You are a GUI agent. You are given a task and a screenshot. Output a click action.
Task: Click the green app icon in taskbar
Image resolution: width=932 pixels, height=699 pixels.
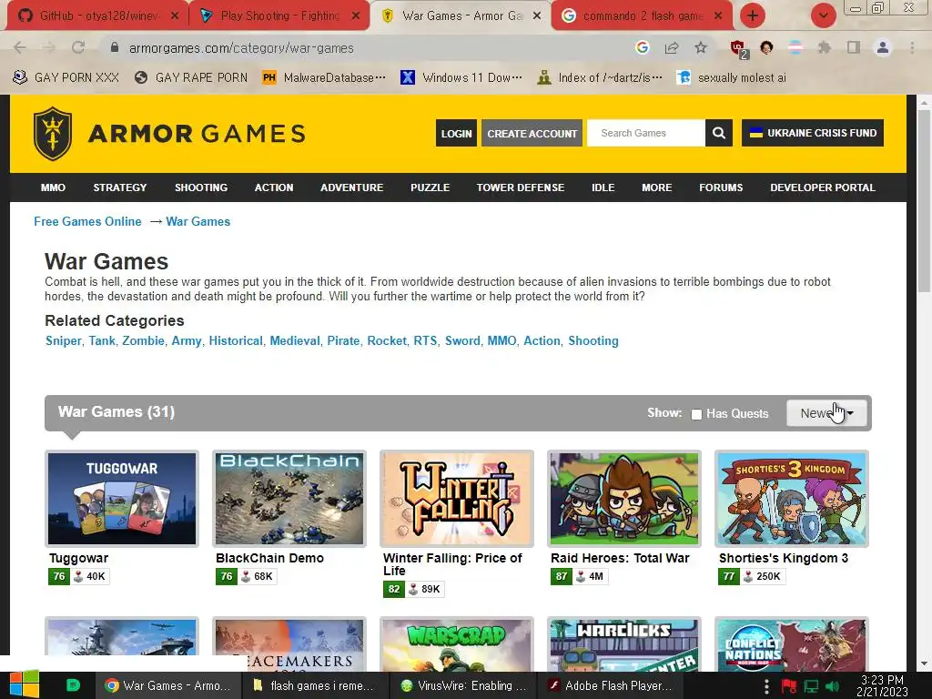pos(73,684)
